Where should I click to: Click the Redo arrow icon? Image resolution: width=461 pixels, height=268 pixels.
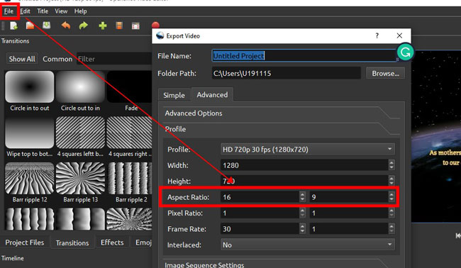84,26
